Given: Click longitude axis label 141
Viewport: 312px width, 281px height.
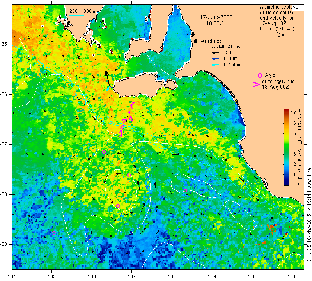Looking at the screenshot, I should pyautogui.click(x=292, y=277).
